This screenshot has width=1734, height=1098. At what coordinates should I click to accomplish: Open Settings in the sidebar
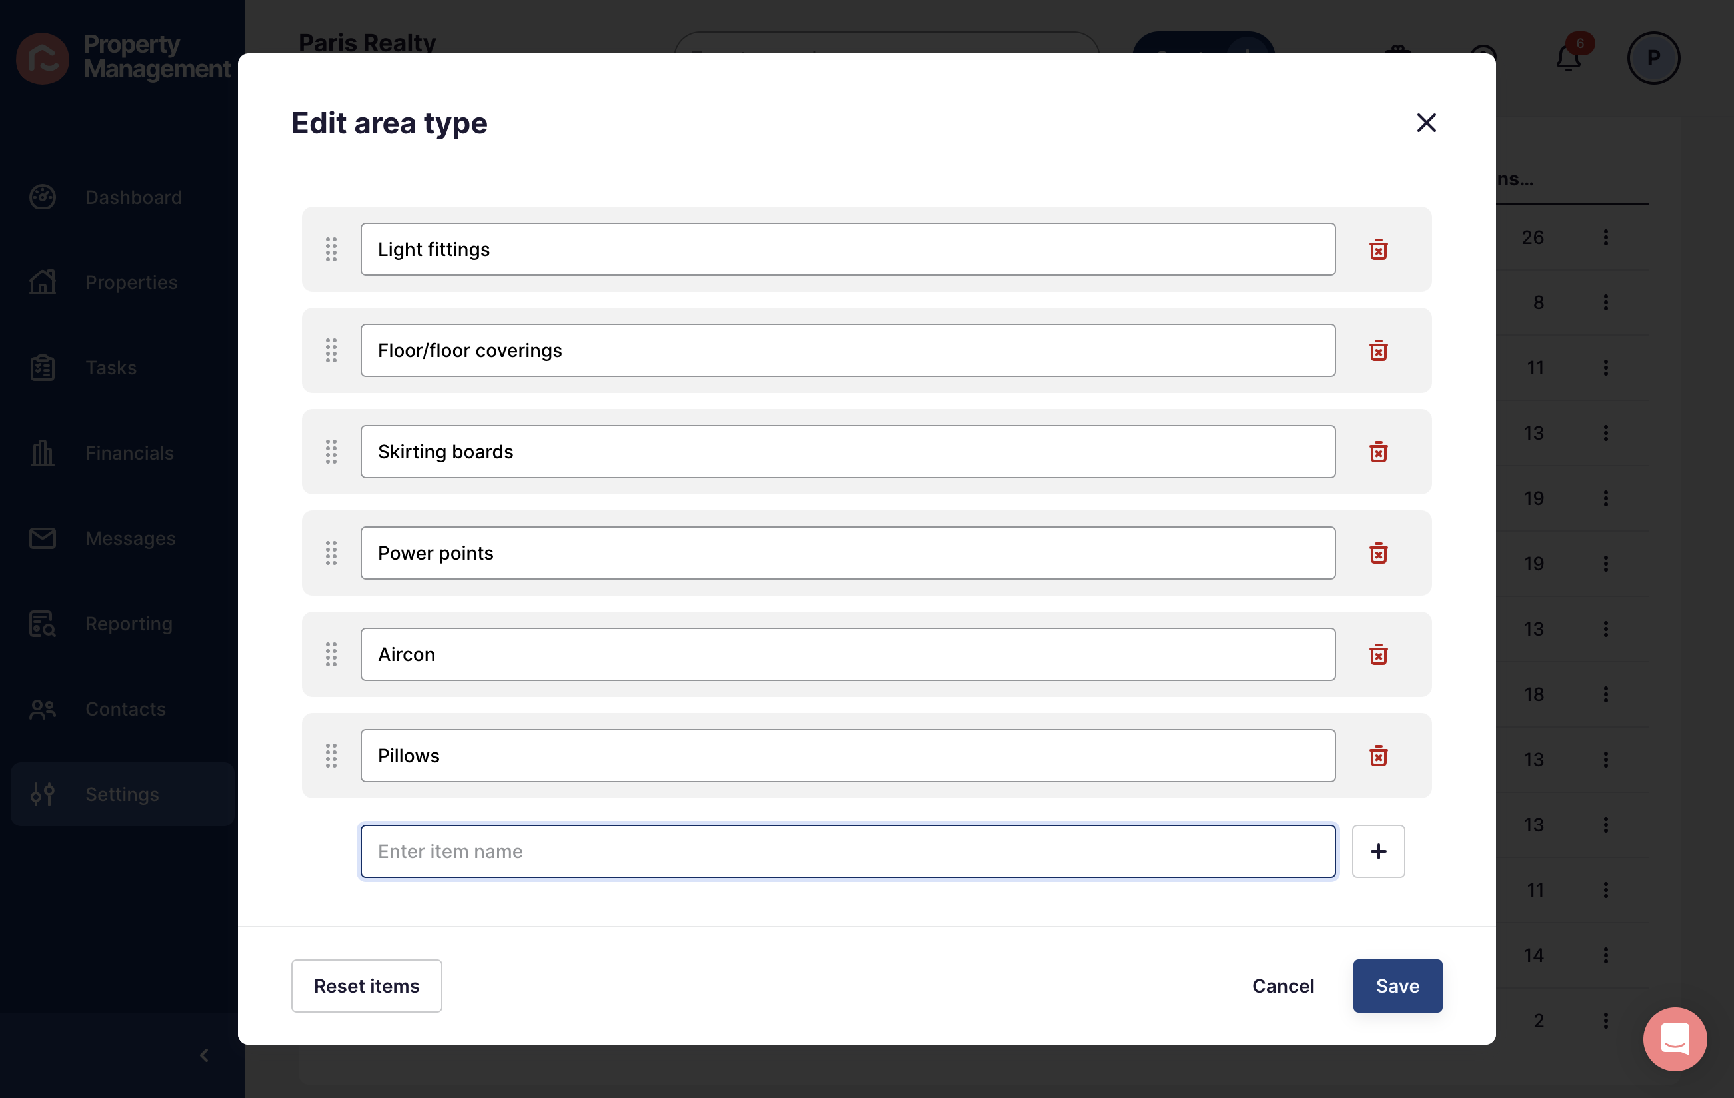click(x=123, y=794)
